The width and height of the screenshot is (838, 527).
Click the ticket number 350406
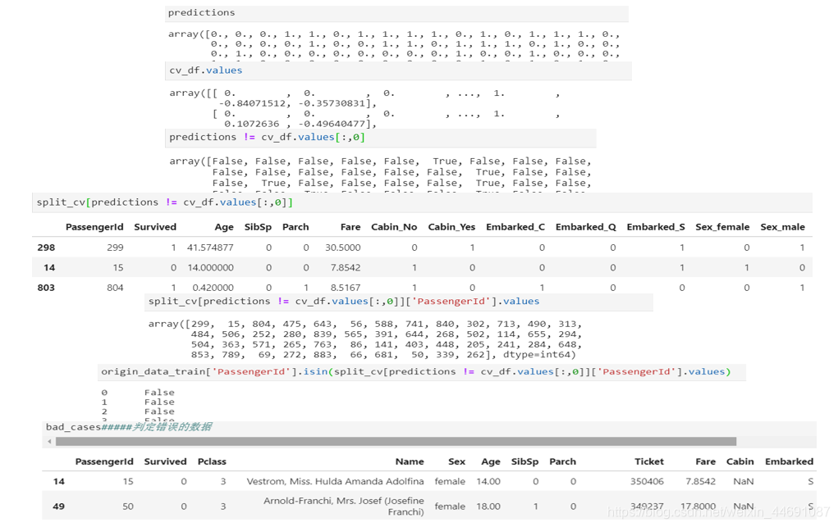pyautogui.click(x=647, y=482)
